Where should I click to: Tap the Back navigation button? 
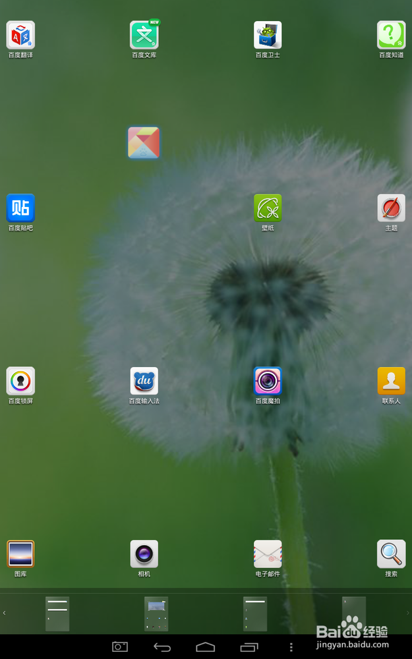162,647
